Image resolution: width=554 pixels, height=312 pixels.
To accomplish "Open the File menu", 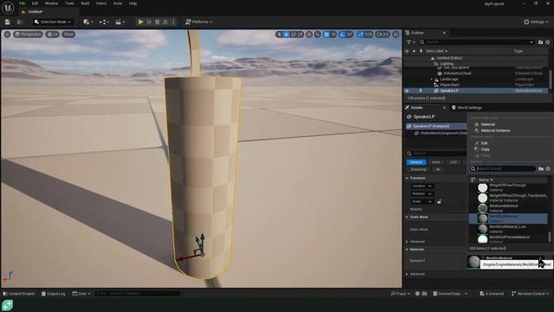I will pos(22,3).
